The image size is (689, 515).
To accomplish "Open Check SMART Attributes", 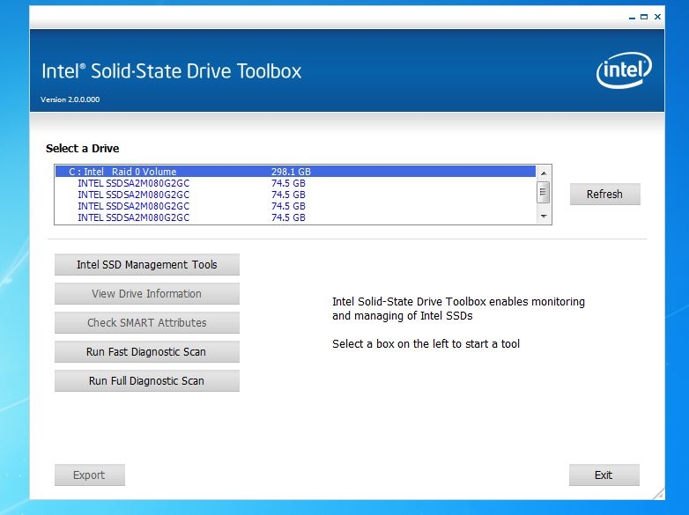I will (146, 323).
